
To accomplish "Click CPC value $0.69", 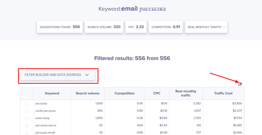I will 163,118.
